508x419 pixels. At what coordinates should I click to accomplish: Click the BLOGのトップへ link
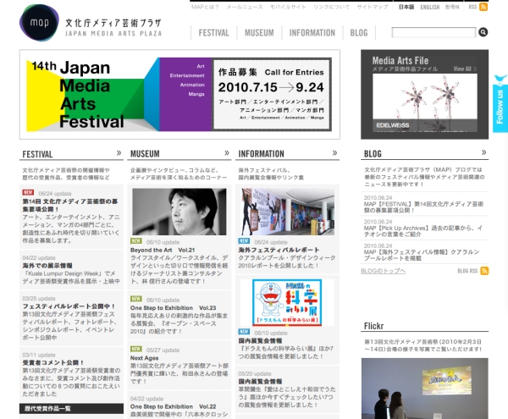click(383, 271)
